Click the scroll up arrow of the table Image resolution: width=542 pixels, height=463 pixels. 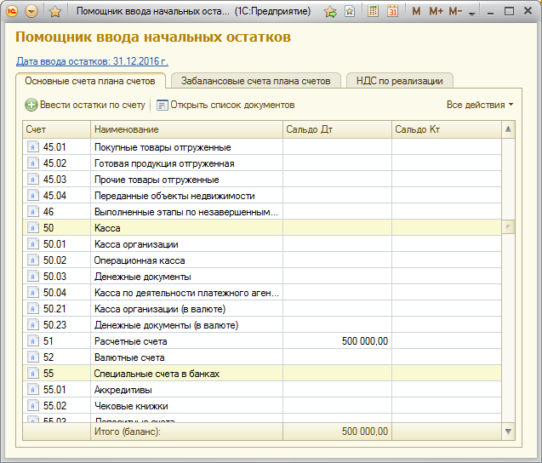coord(508,129)
